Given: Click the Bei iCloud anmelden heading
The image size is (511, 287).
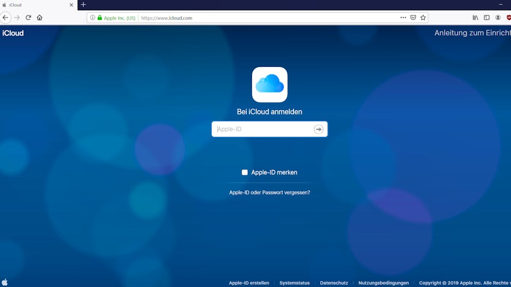Looking at the screenshot, I should point(269,112).
